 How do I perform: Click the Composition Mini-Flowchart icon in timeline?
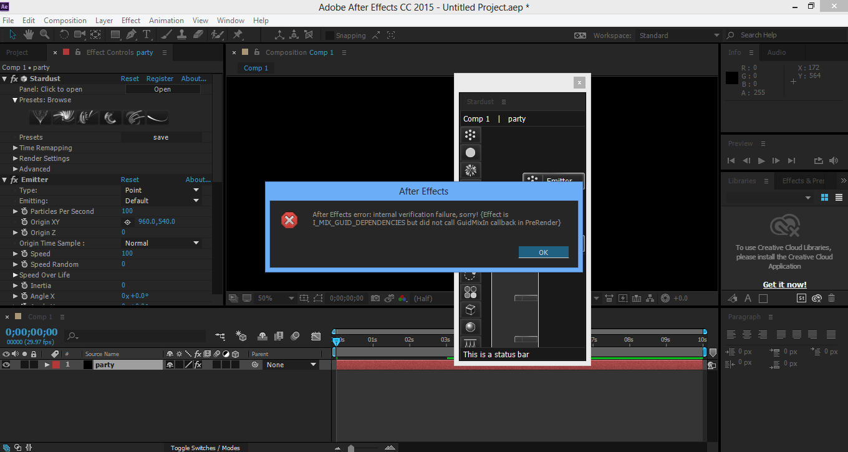pyautogui.click(x=220, y=336)
